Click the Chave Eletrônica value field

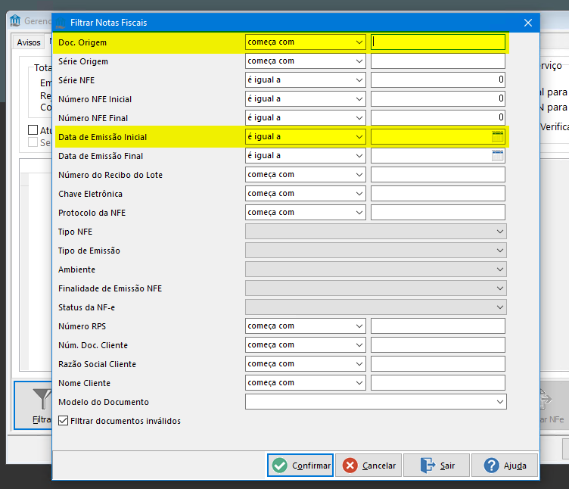coord(438,194)
